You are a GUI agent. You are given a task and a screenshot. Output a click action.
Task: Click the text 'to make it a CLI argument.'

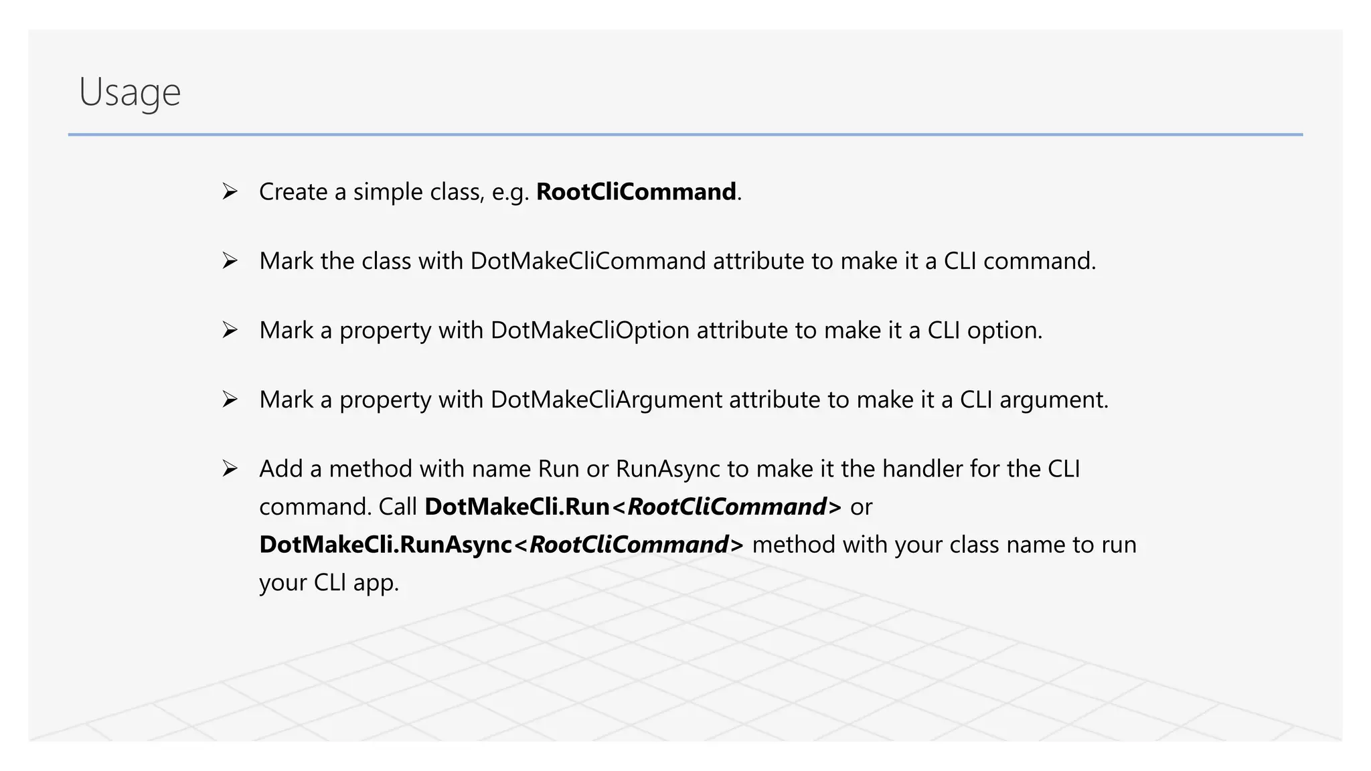click(x=968, y=400)
